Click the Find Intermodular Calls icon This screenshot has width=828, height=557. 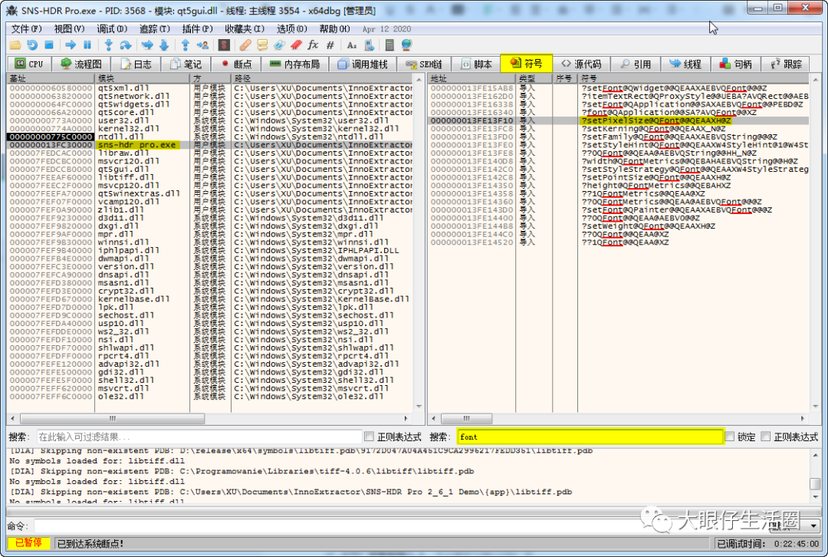(x=369, y=45)
